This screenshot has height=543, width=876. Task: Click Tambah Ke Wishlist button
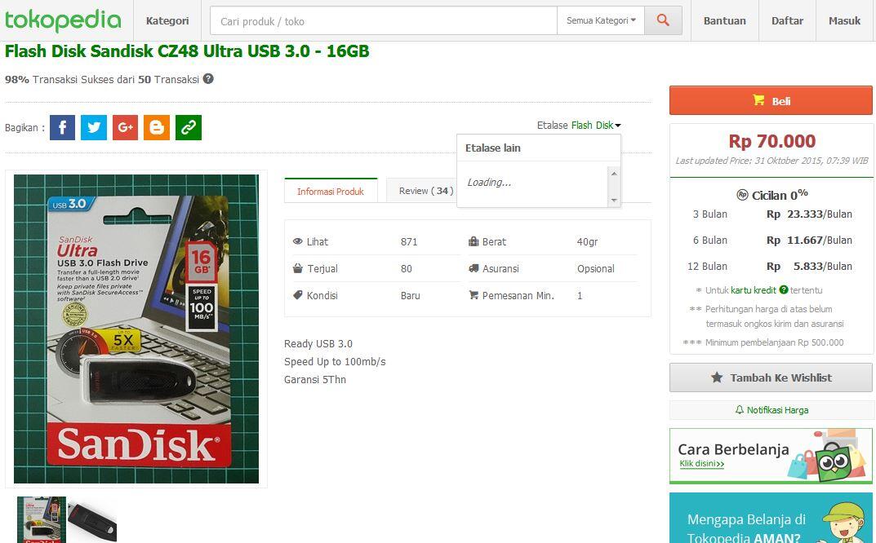point(771,377)
